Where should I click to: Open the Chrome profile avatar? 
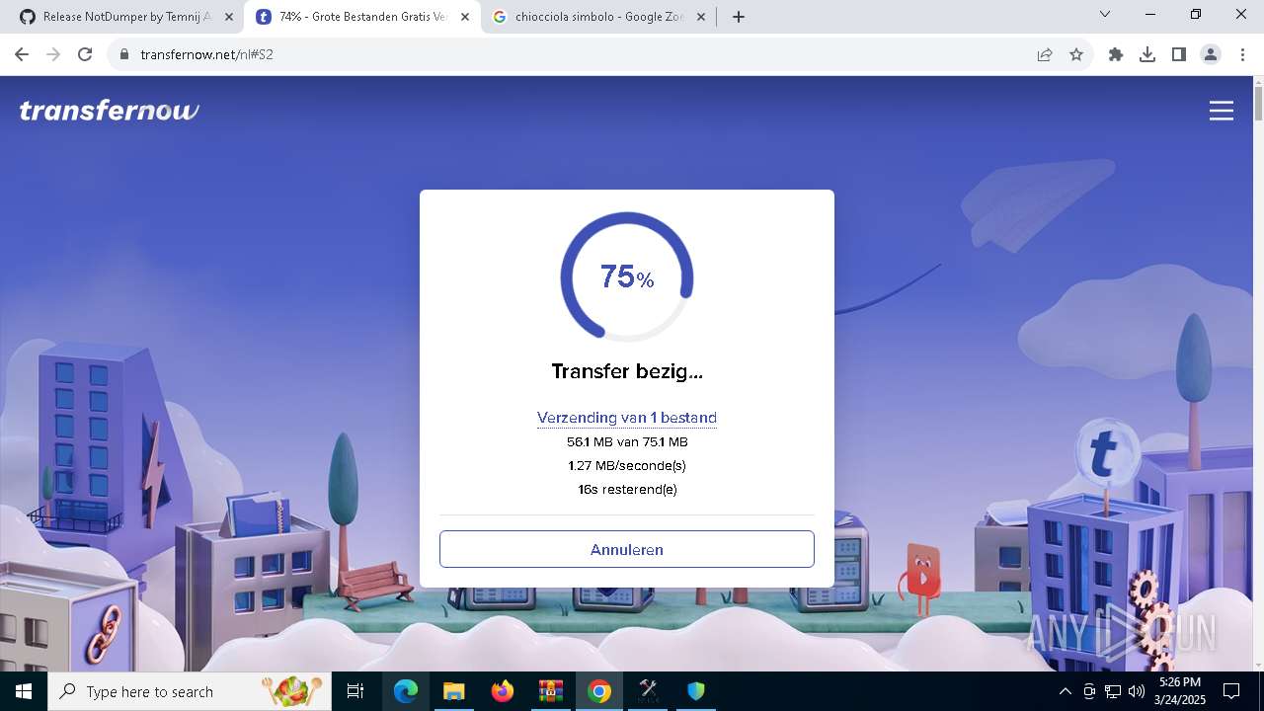tap(1211, 54)
